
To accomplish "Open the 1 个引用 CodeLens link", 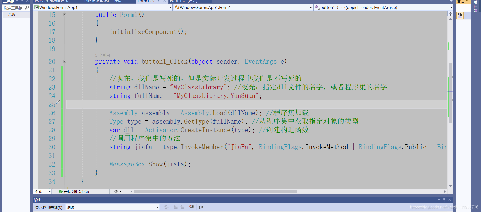I will (x=102, y=55).
